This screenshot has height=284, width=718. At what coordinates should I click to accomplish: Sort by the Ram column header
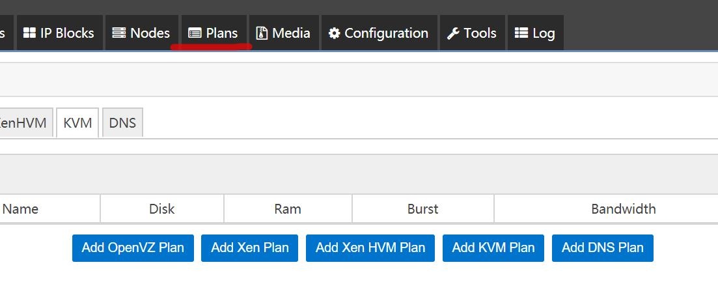coord(288,209)
